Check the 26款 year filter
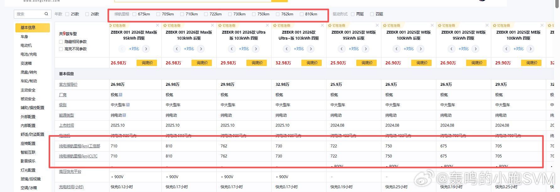 tap(87, 14)
